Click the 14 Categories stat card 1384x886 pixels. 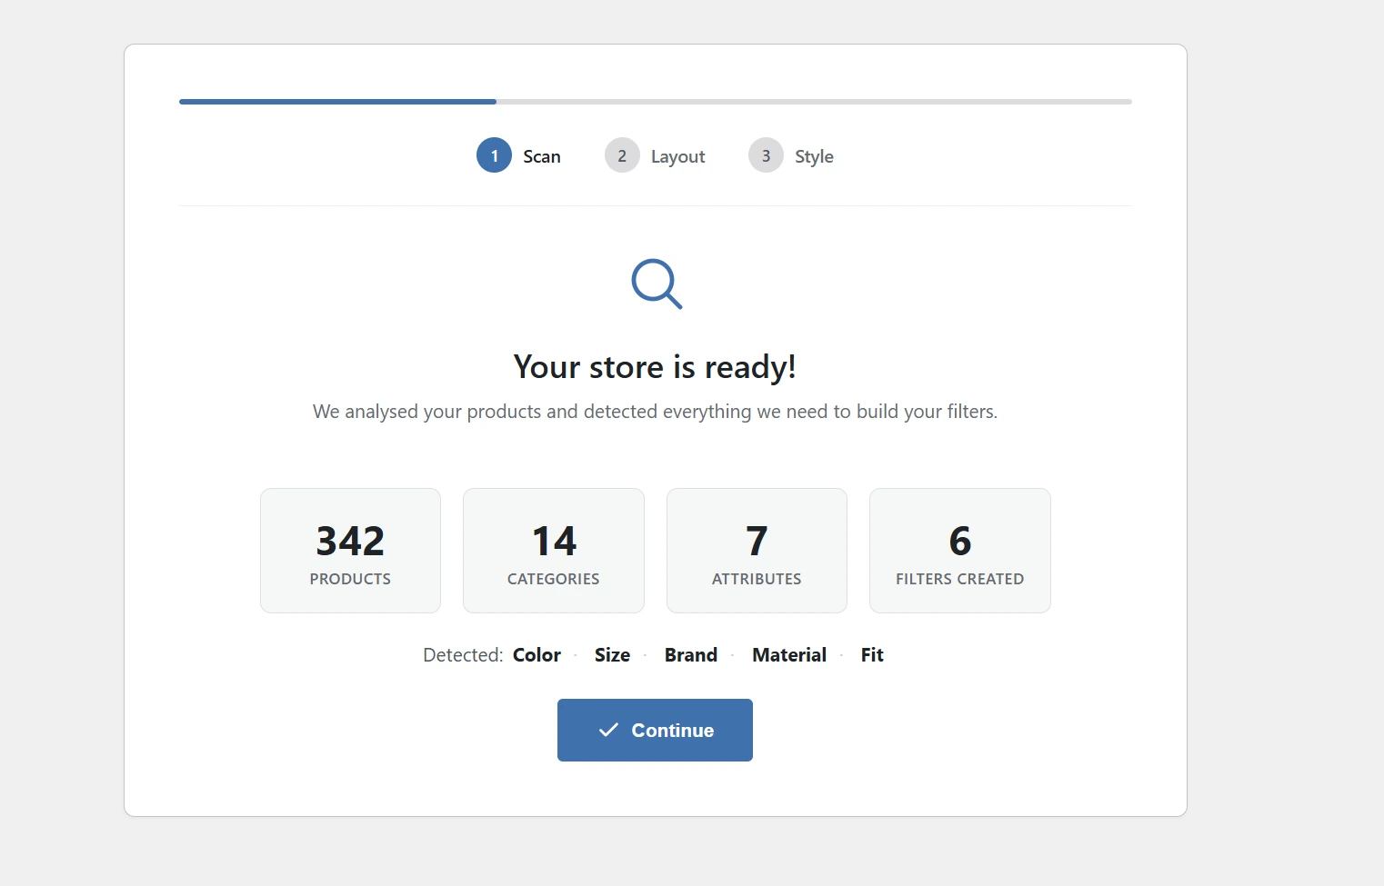pyautogui.click(x=554, y=551)
